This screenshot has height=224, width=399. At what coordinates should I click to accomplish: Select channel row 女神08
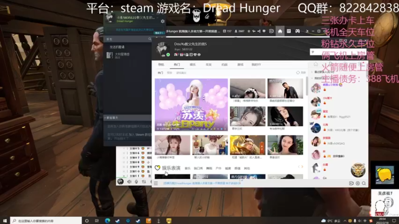tap(135, 162)
